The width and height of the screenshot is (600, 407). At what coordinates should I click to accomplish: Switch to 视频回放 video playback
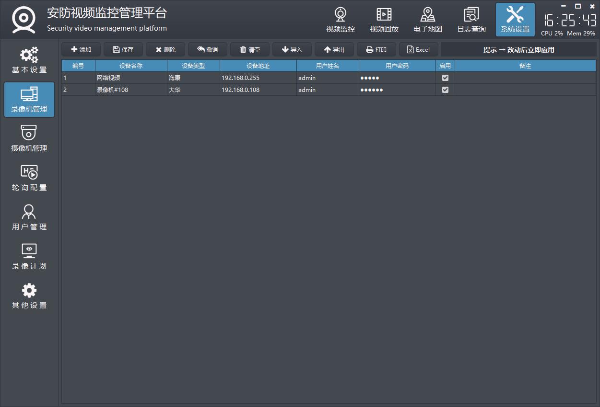click(384, 20)
